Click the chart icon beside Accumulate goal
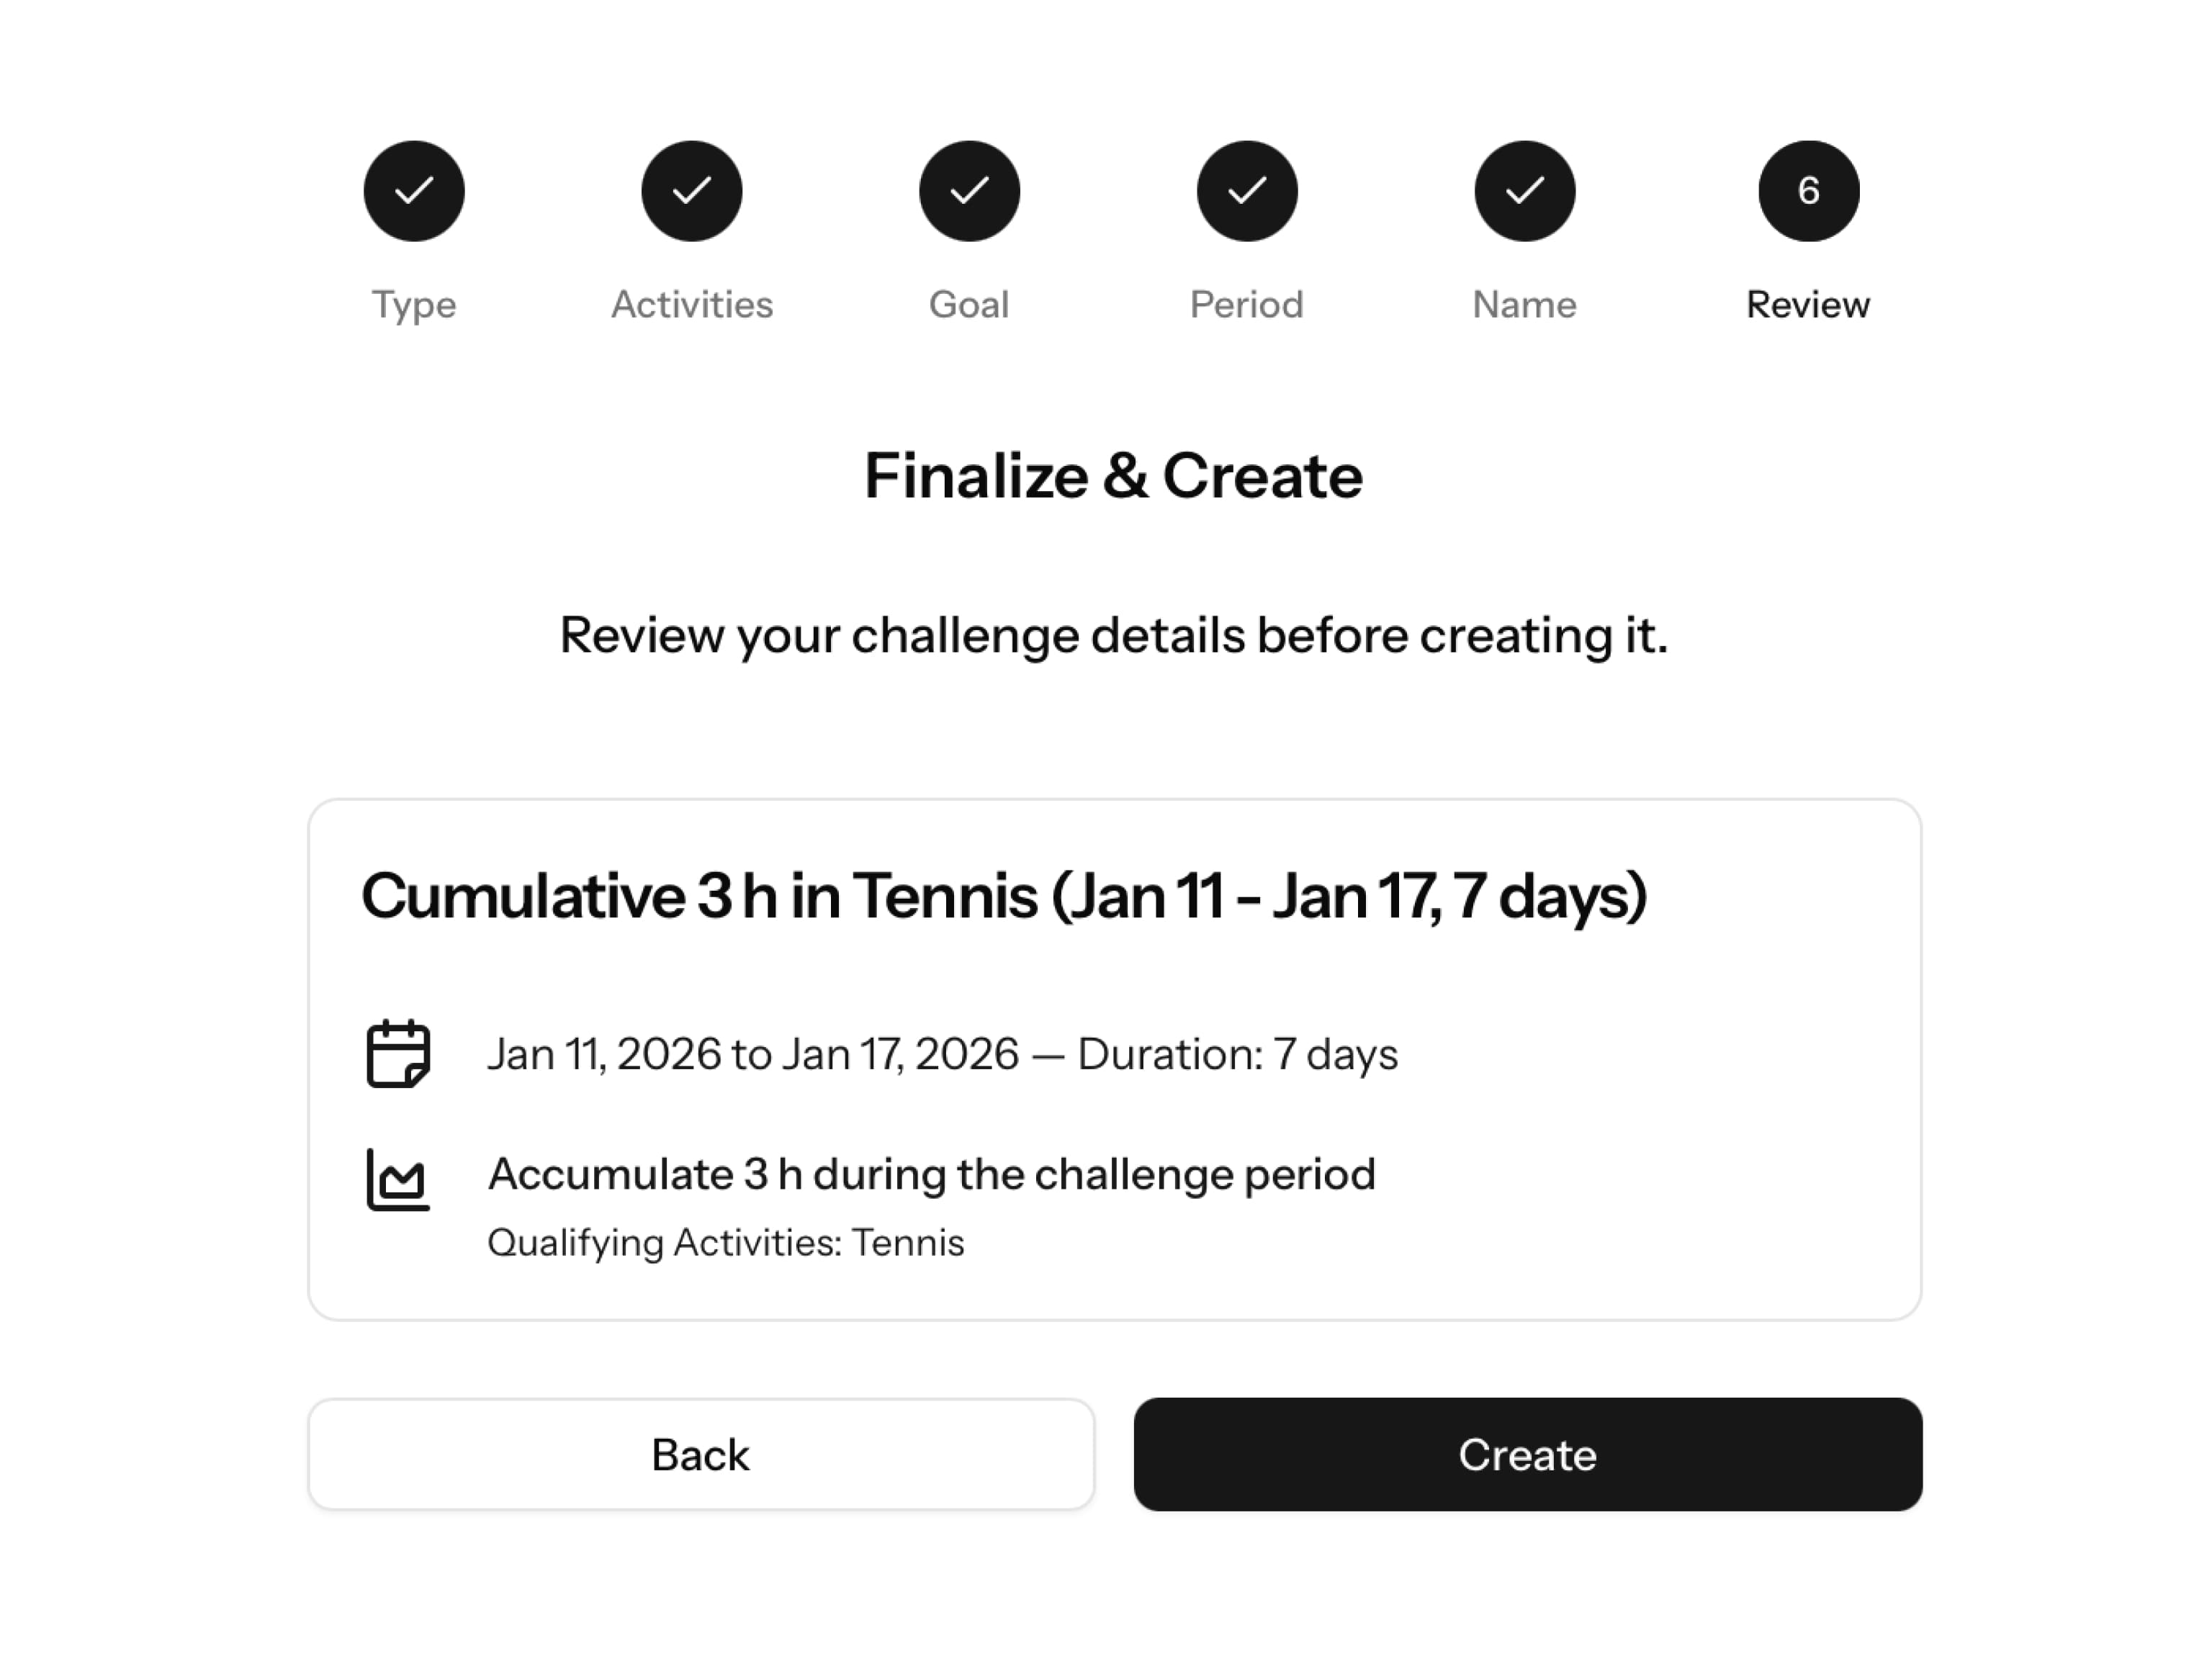The image size is (2212, 1659). pyautogui.click(x=398, y=1180)
